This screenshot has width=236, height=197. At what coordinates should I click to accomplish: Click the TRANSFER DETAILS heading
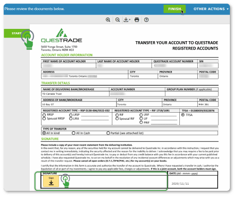tap(55, 83)
